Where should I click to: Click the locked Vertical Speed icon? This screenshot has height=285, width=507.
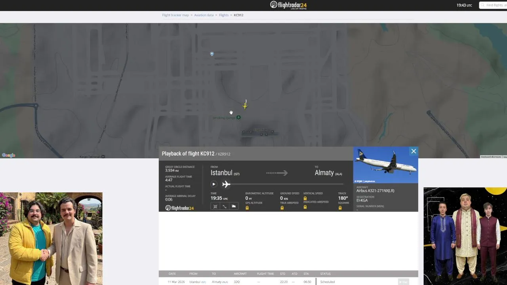305,198
